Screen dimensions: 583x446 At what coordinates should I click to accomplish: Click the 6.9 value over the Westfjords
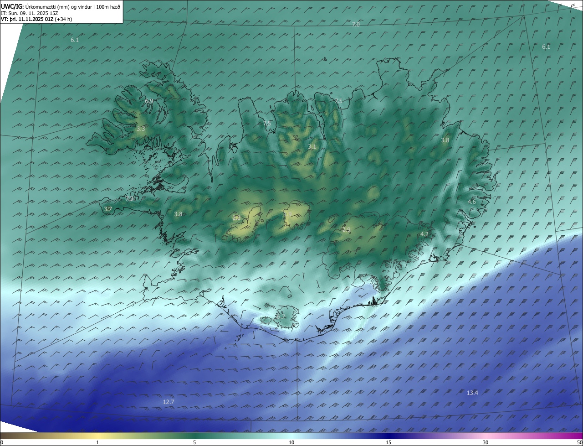[149, 101]
